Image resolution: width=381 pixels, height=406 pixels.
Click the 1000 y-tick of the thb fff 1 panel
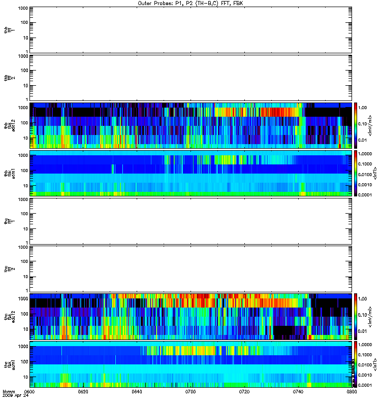tap(23, 8)
